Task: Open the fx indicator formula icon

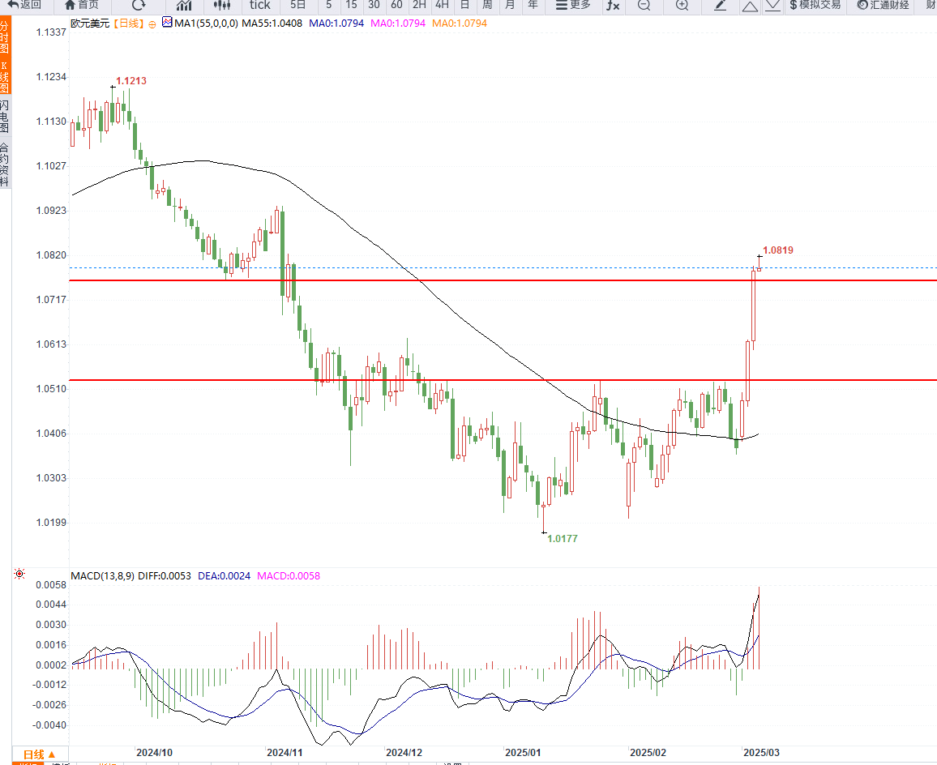Action: 613,6
